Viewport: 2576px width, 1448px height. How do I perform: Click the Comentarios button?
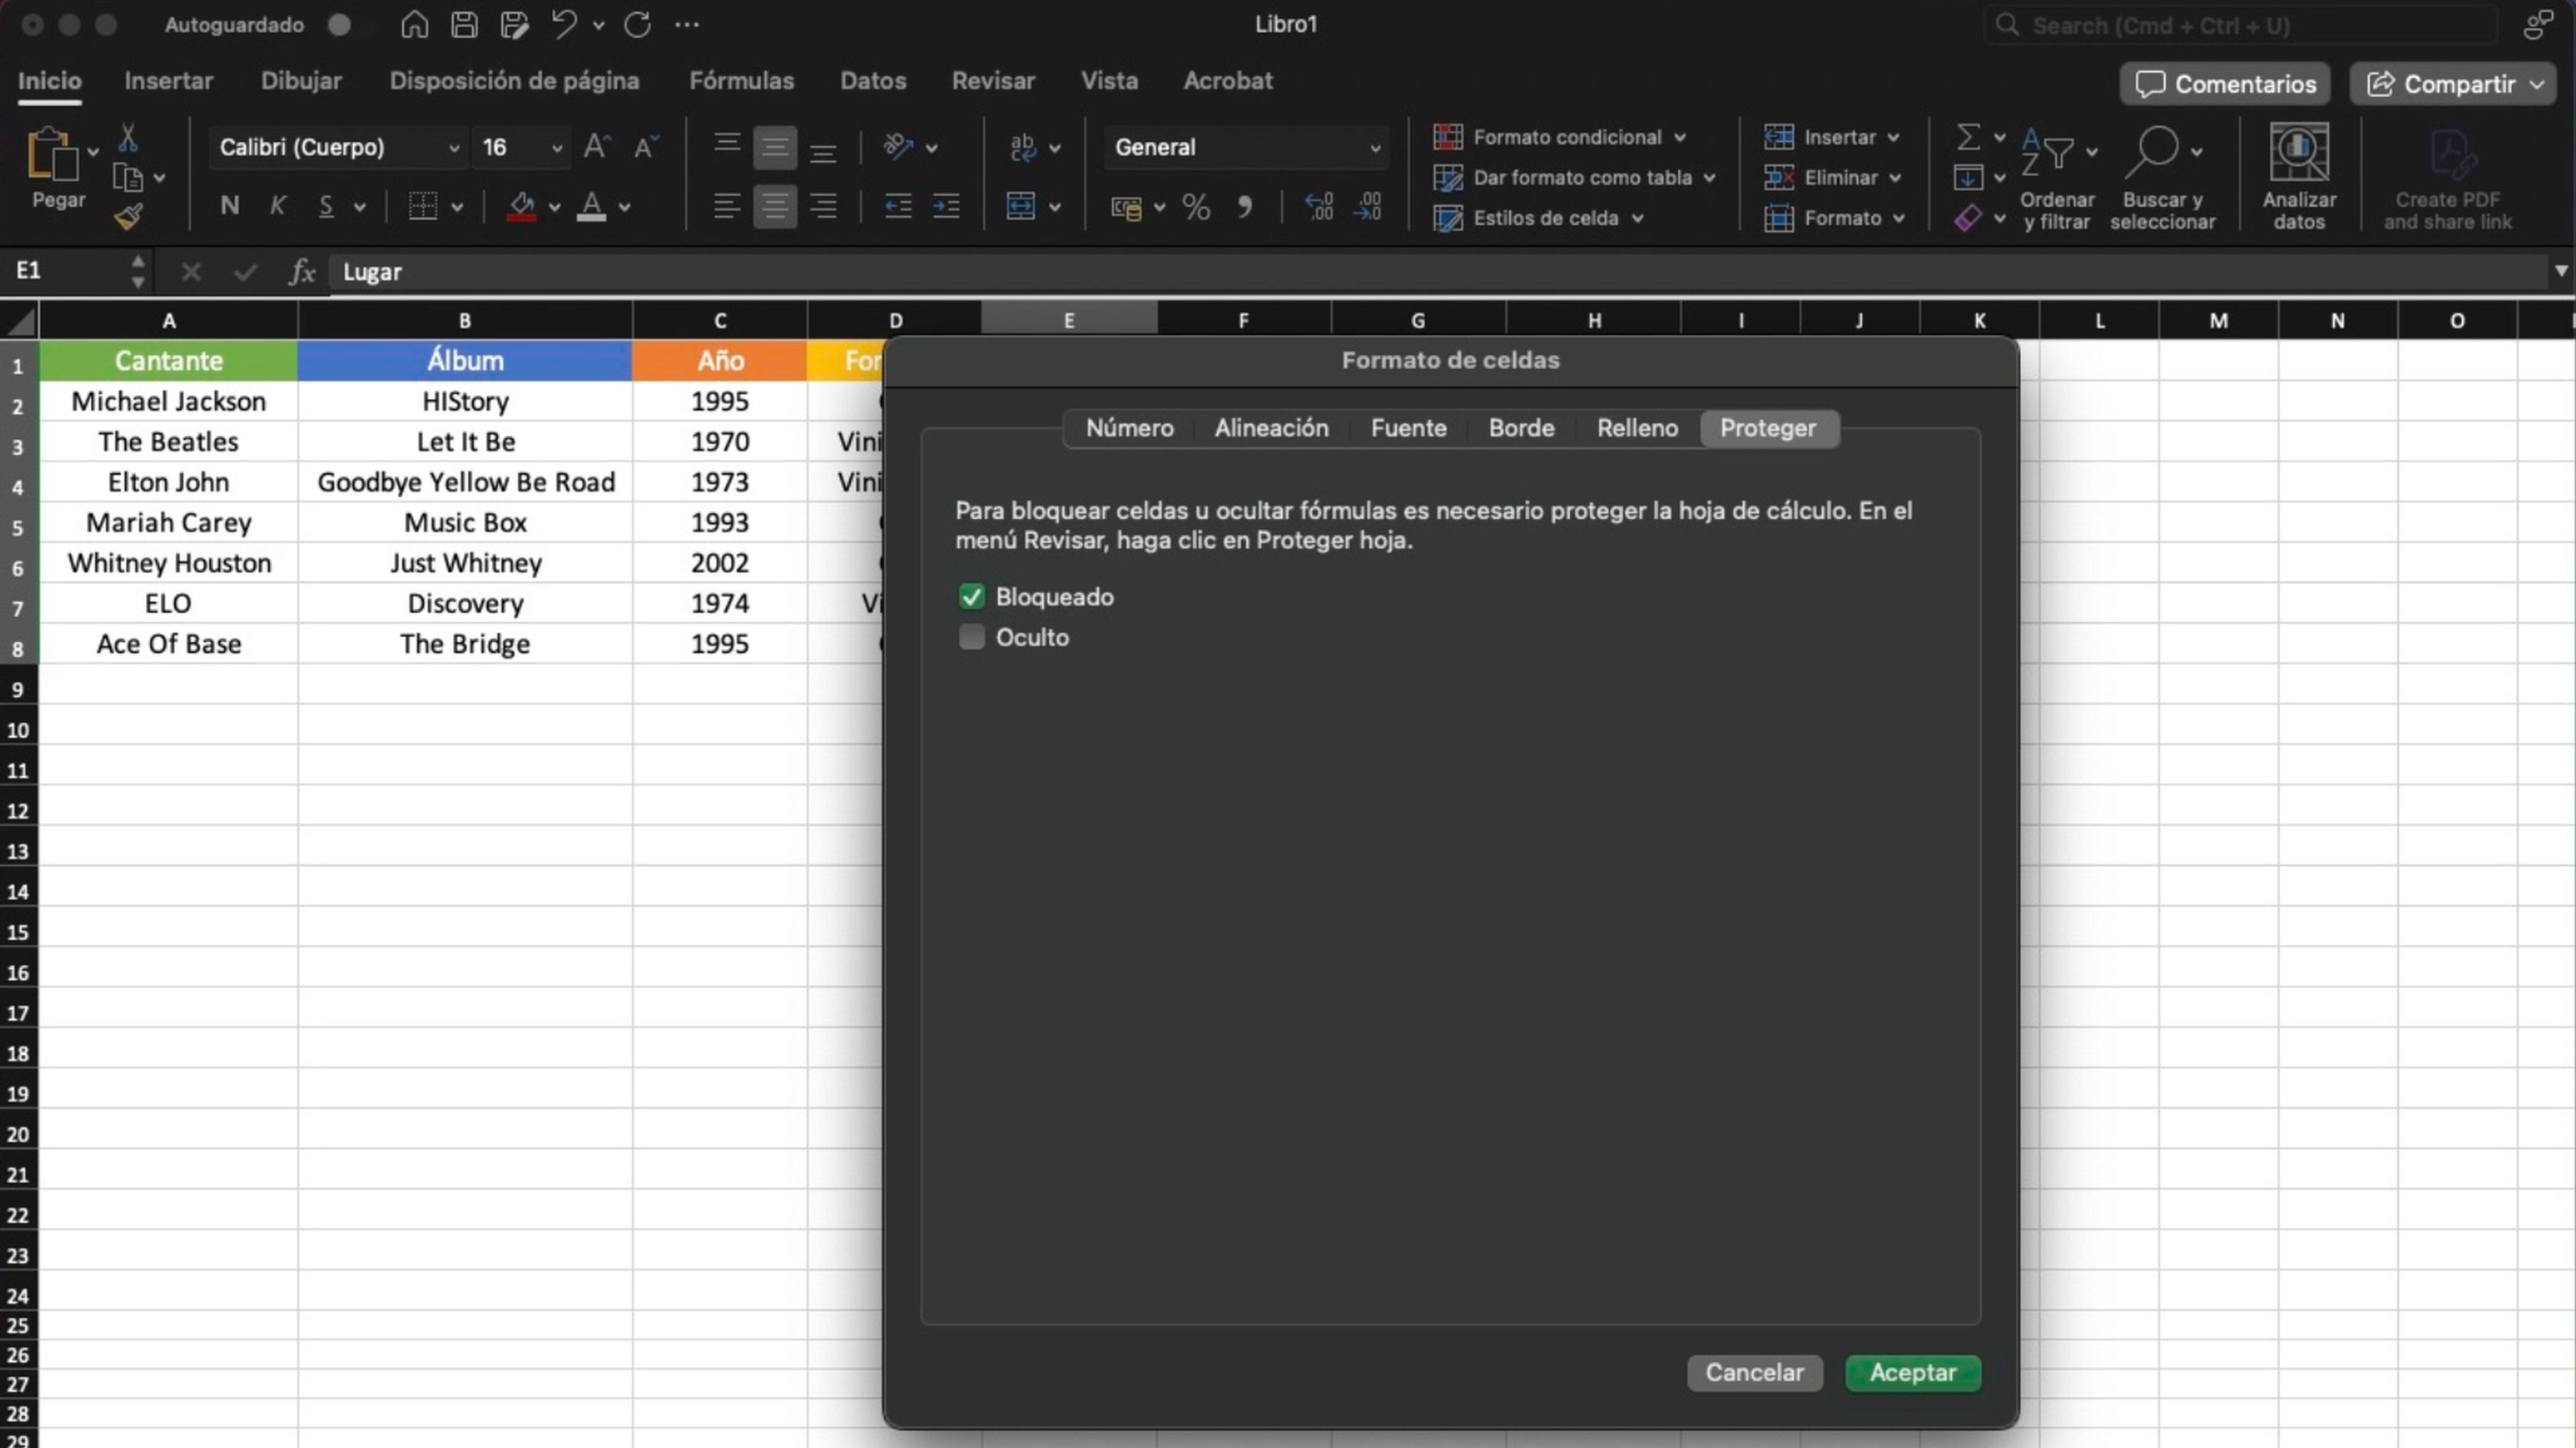(x=2225, y=84)
